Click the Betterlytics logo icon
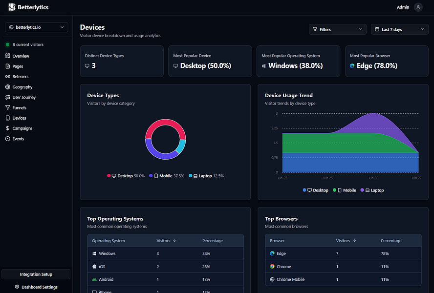The image size is (434, 293). click(12, 7)
